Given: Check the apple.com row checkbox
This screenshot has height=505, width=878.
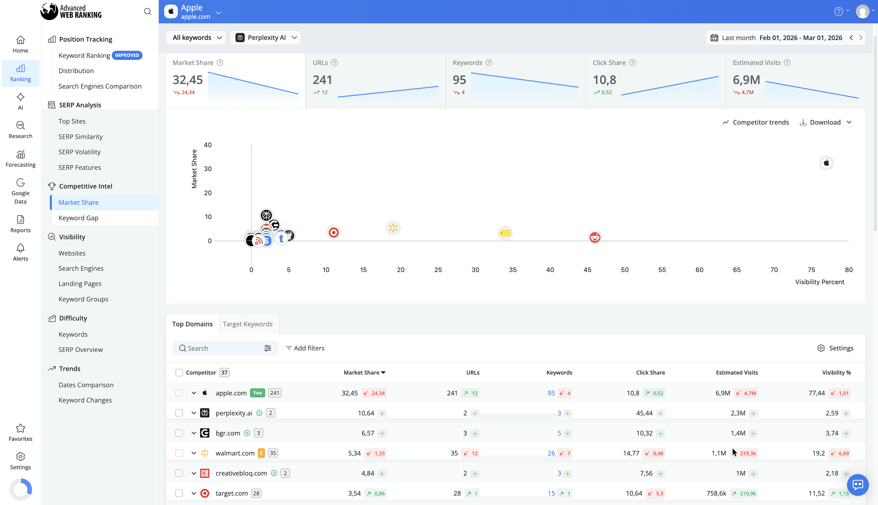Looking at the screenshot, I should point(179,393).
